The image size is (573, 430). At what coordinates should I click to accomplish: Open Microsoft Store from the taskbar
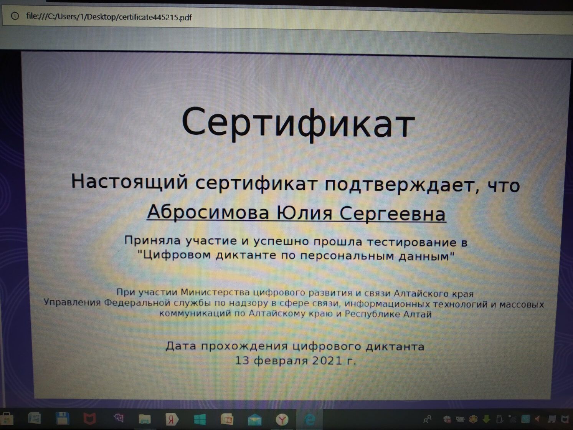(7, 419)
